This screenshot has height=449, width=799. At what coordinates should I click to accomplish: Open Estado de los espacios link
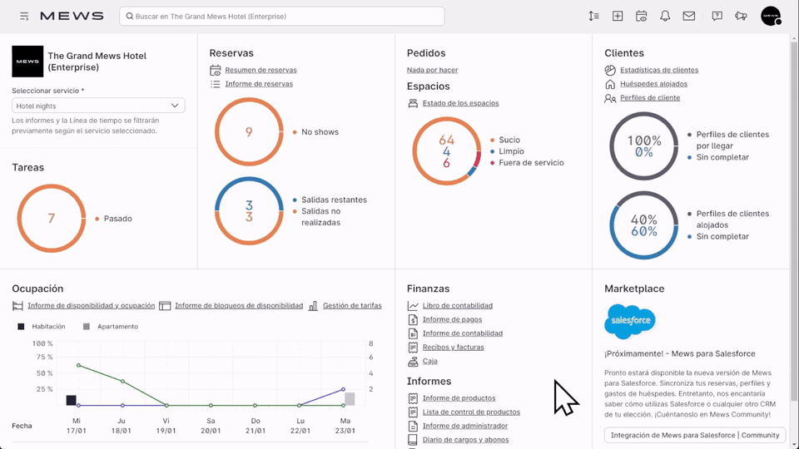point(460,103)
